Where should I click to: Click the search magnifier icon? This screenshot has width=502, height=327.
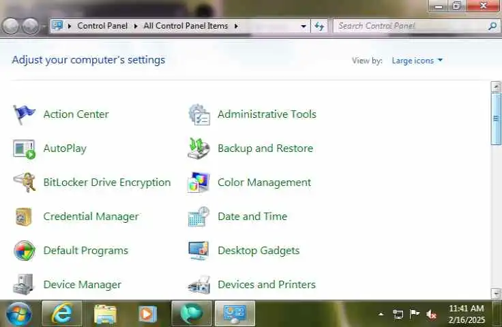pyautogui.click(x=492, y=26)
